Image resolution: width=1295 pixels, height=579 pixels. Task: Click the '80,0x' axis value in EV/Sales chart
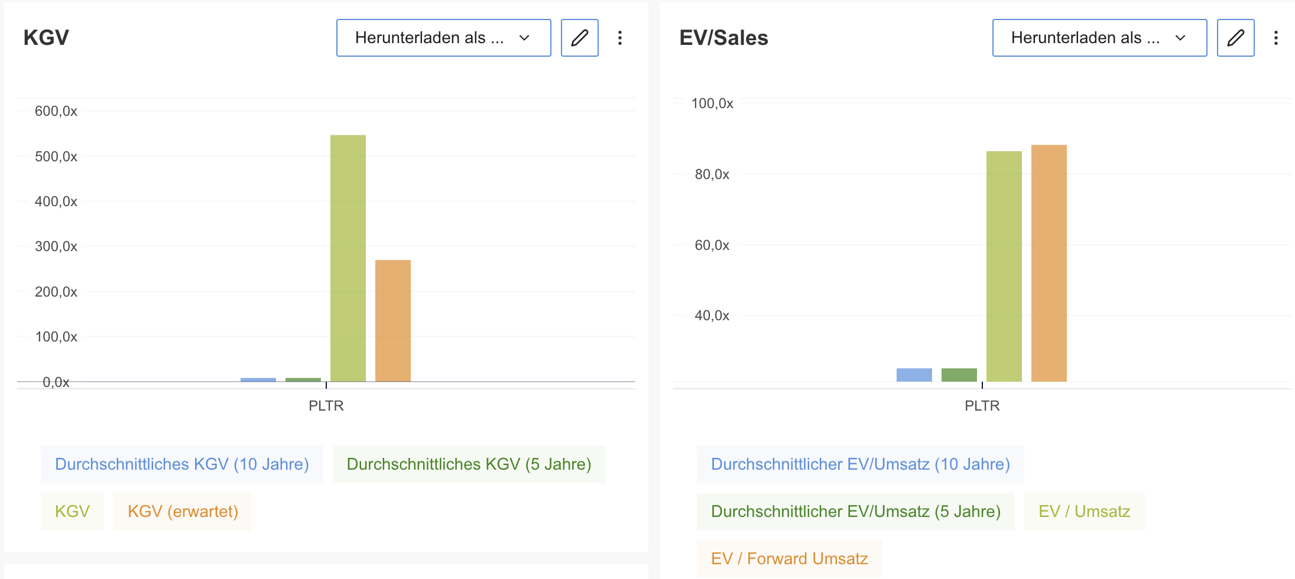tap(712, 174)
